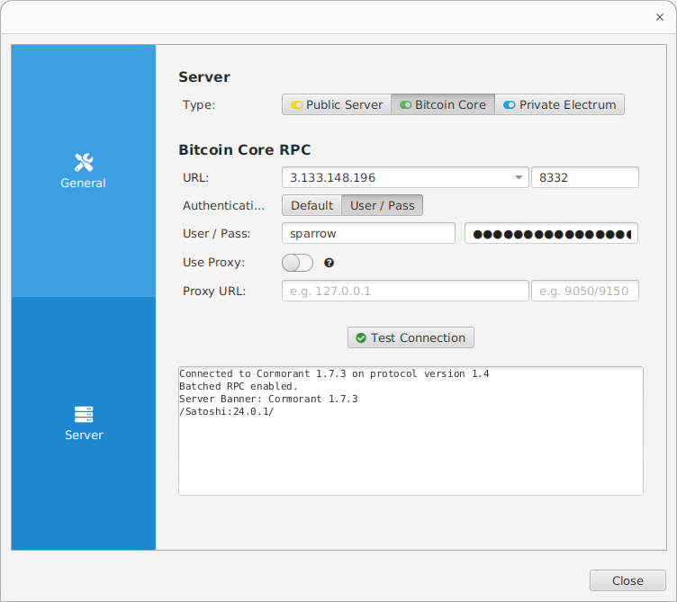Click the 'Batched RPC enabled.' line
The image size is (677, 602).
coord(239,386)
